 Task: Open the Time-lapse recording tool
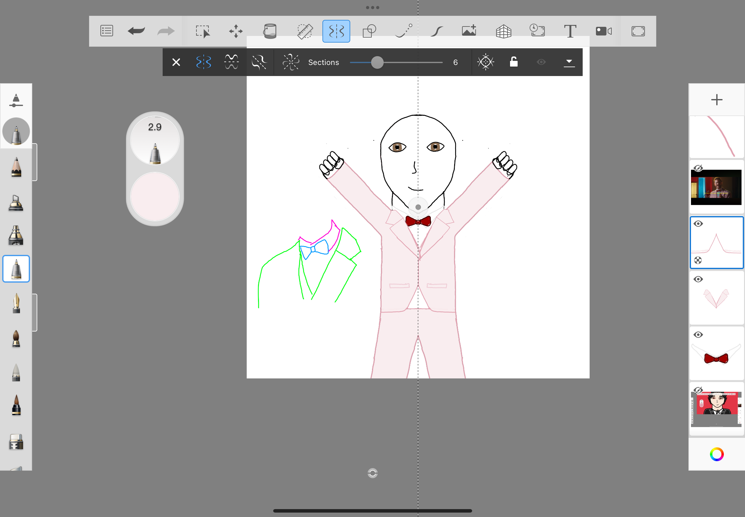coord(537,31)
